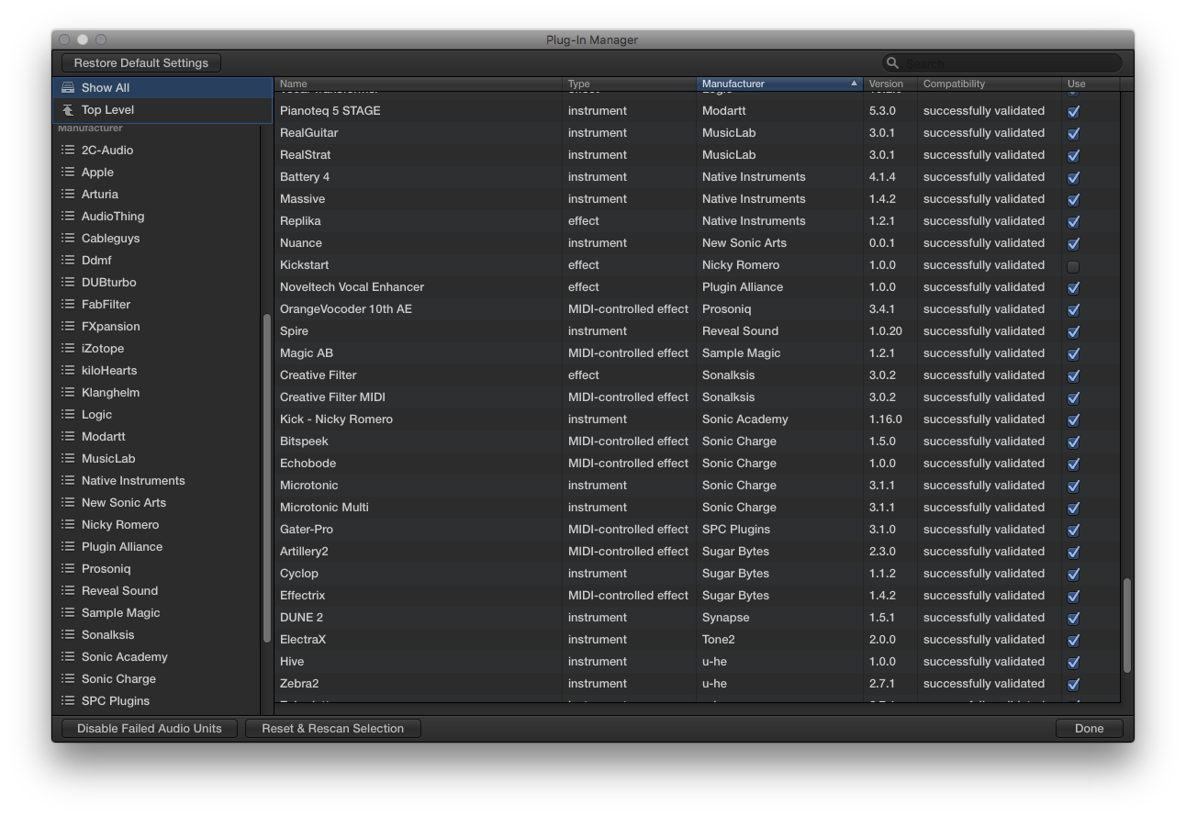Click the list icon beside Modartt
Screen dimensions: 1186x816
(67, 436)
